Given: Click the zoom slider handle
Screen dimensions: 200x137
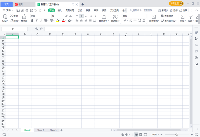Looking at the screenshot, I should pyautogui.click(x=176, y=135).
